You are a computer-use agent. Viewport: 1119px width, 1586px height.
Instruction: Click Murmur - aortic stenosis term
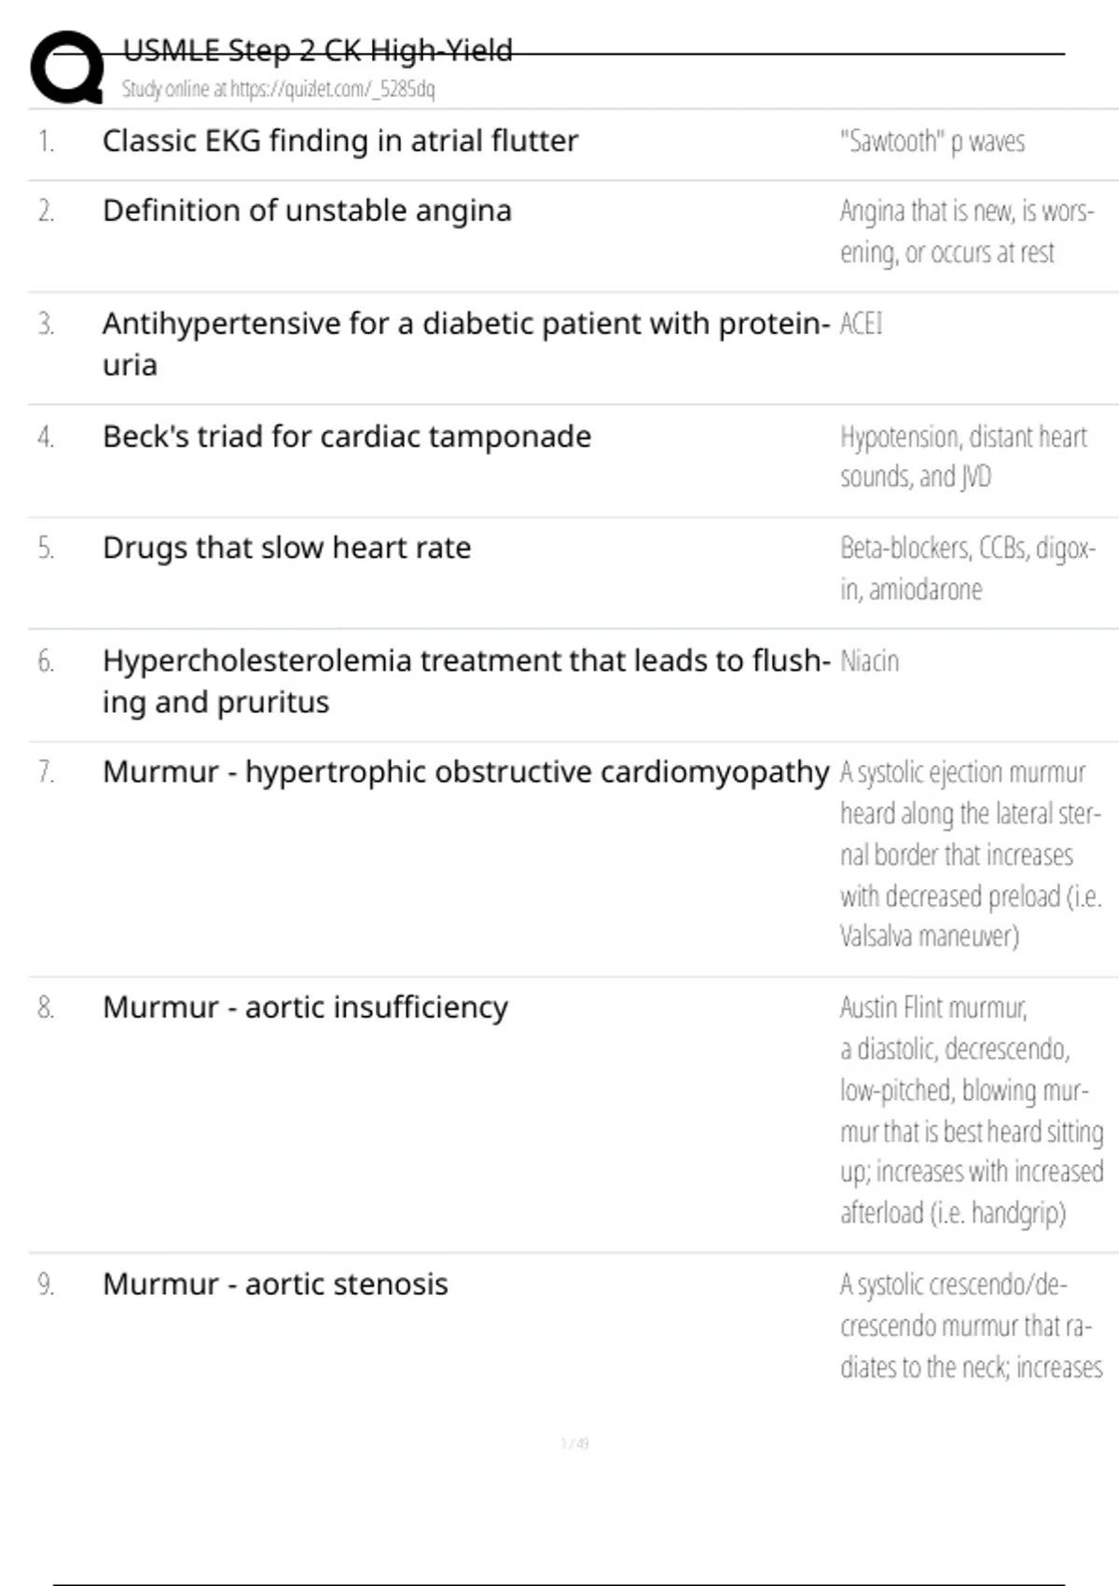point(275,1285)
